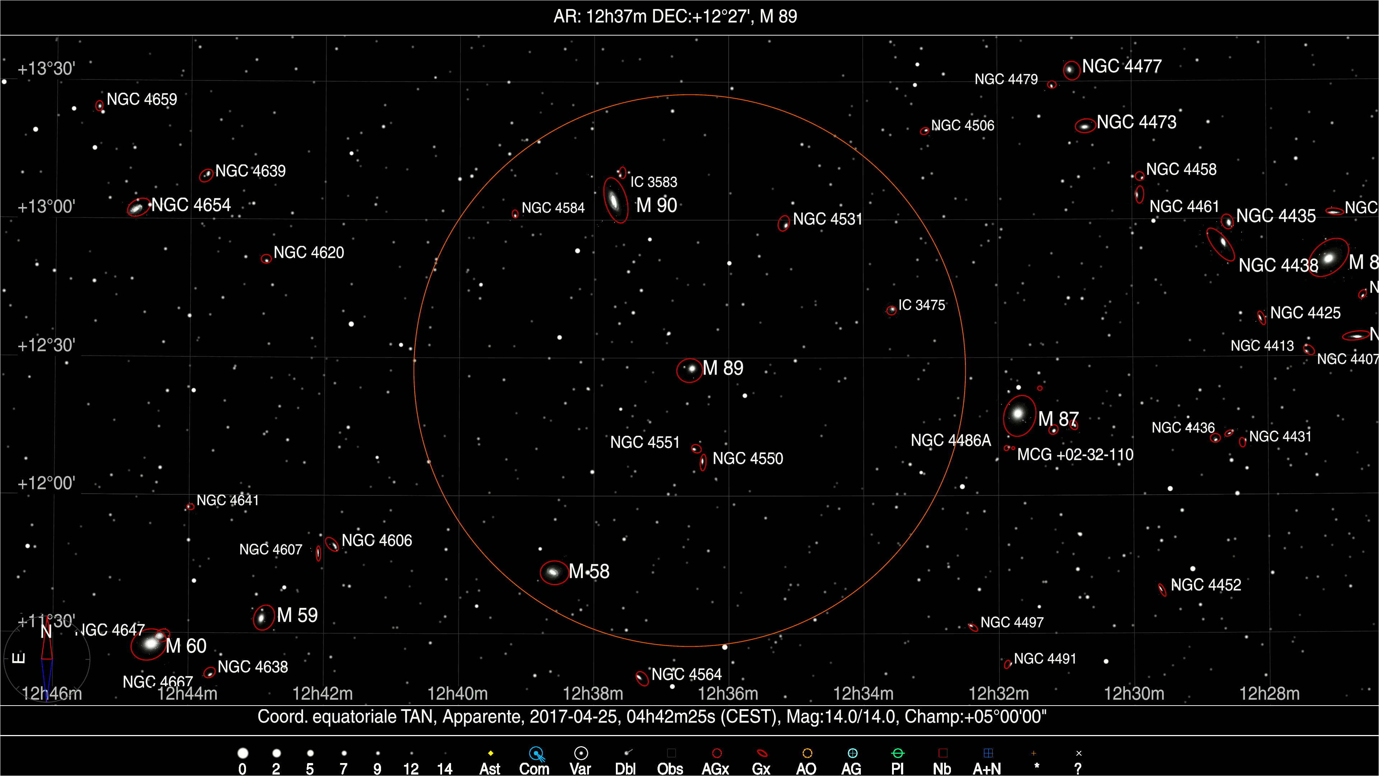Click the galaxy (Gx) ellipse legend icon
Screen dimensions: 1379x776
click(762, 753)
